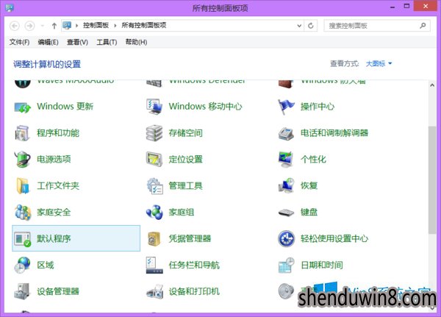Open the Windows 更新 text link
441x317 pixels.
click(x=65, y=107)
